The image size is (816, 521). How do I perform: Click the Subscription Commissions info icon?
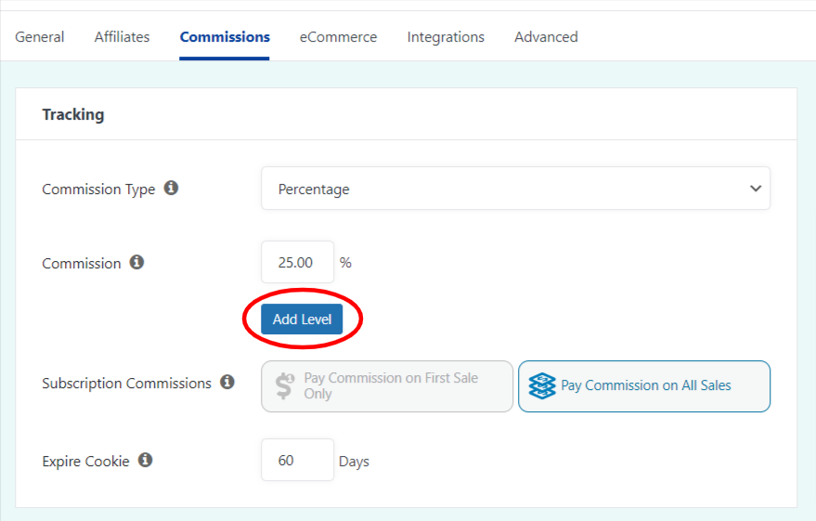pos(227,383)
